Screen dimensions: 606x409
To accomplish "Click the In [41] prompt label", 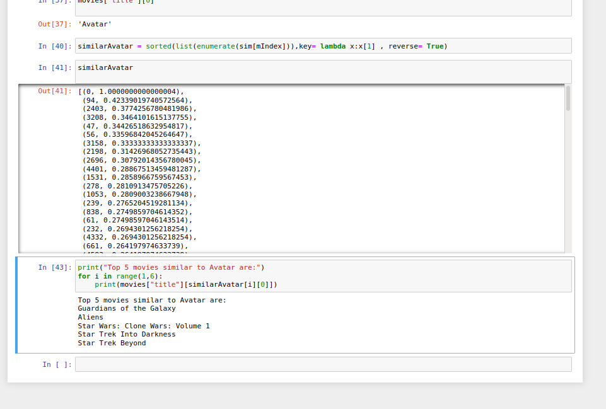I will pos(55,67).
